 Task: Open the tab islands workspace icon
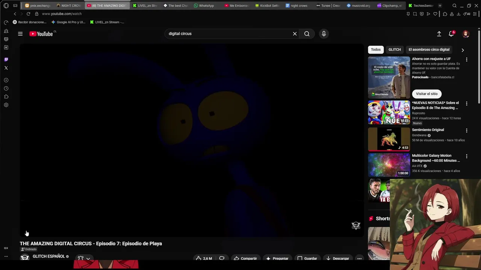[15, 6]
